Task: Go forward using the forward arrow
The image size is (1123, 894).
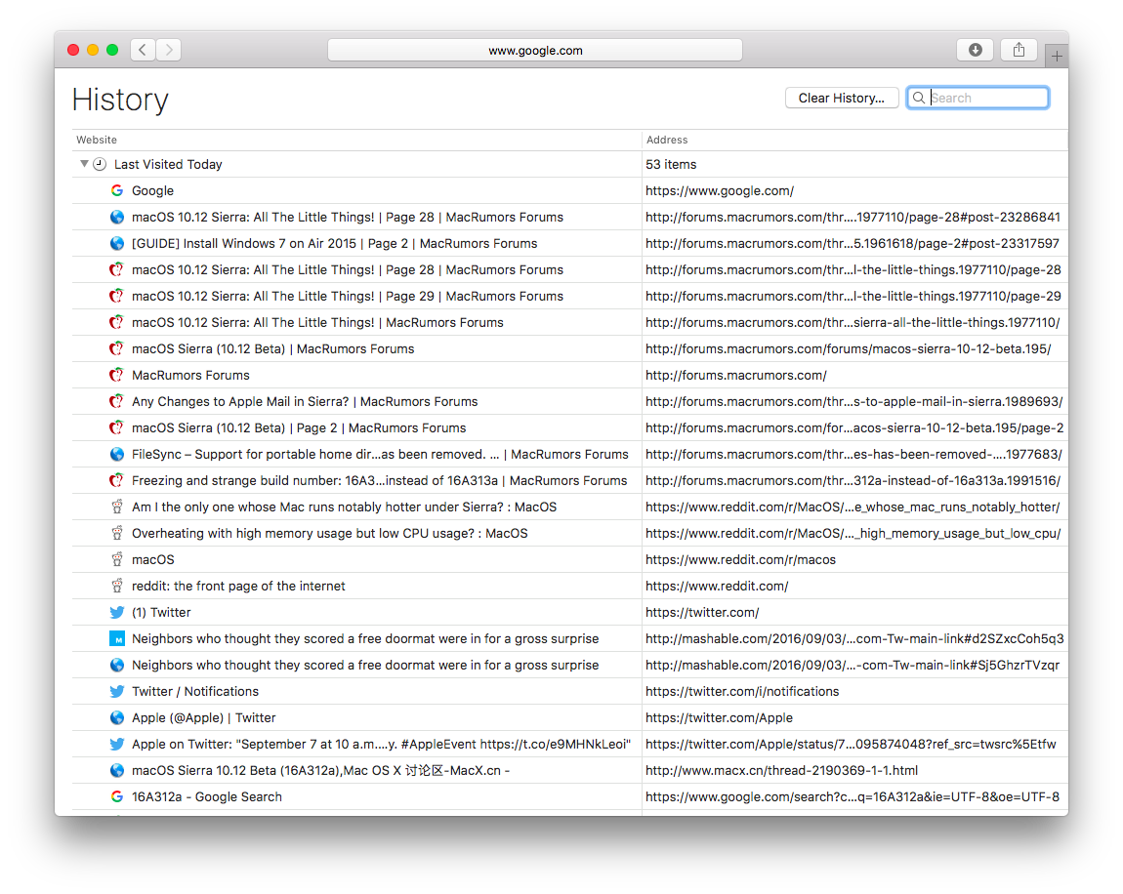Action: coord(169,50)
